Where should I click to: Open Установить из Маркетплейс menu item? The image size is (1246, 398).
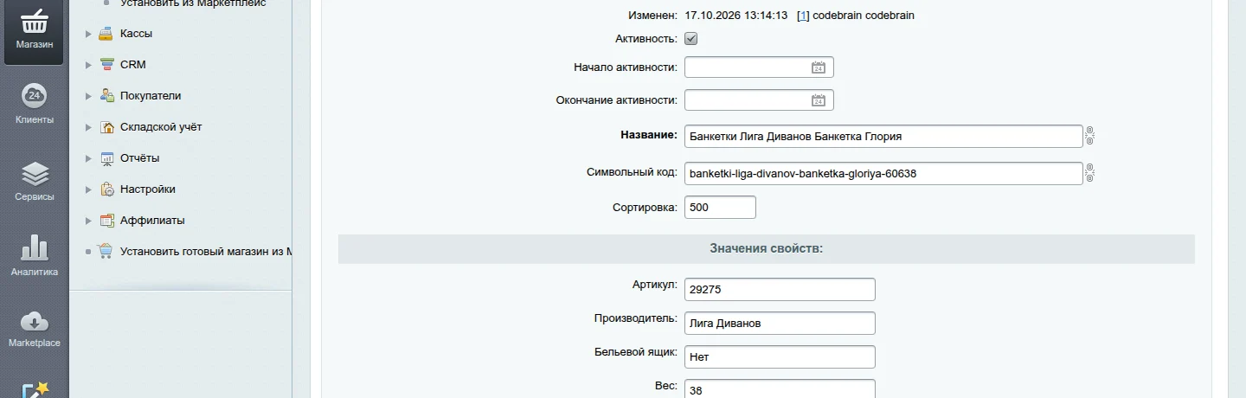[x=193, y=3]
